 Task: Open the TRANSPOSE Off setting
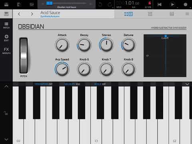point(43,84)
